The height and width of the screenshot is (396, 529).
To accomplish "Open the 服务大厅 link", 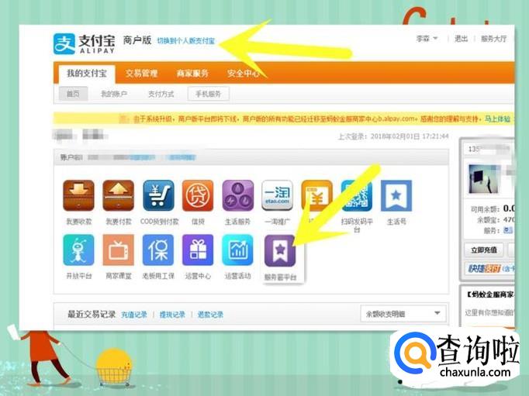I will (x=494, y=39).
